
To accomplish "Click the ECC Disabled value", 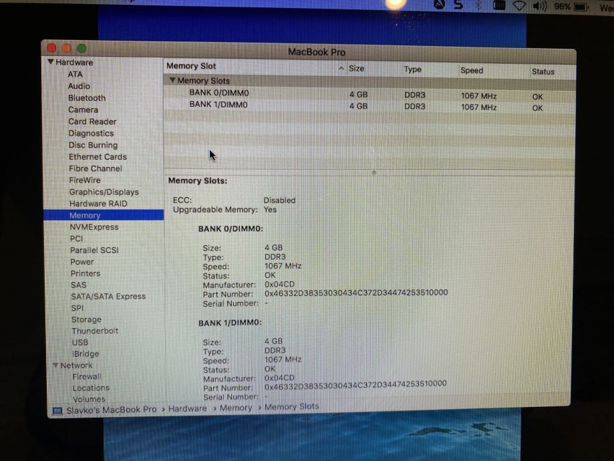I will [x=279, y=200].
